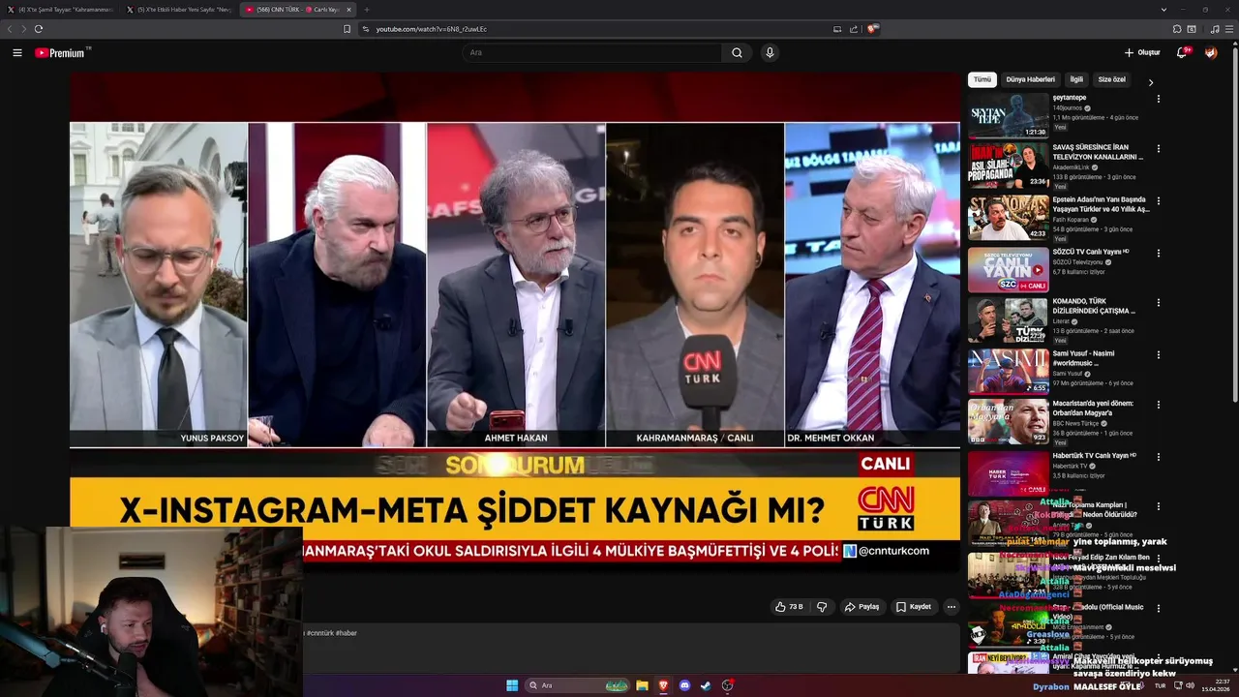Open a new browser tab

click(366, 10)
